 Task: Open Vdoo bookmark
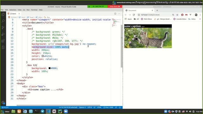coord(192,19)
